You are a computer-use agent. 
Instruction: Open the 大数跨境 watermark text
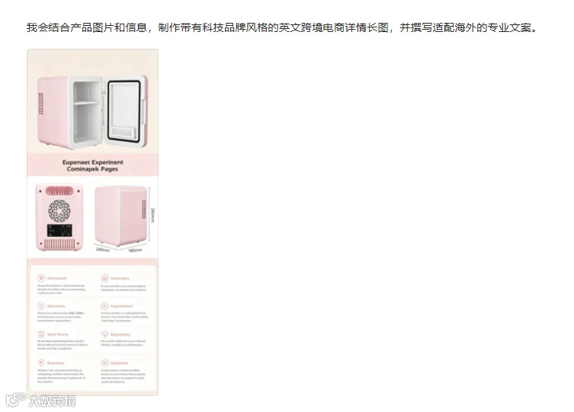53,401
